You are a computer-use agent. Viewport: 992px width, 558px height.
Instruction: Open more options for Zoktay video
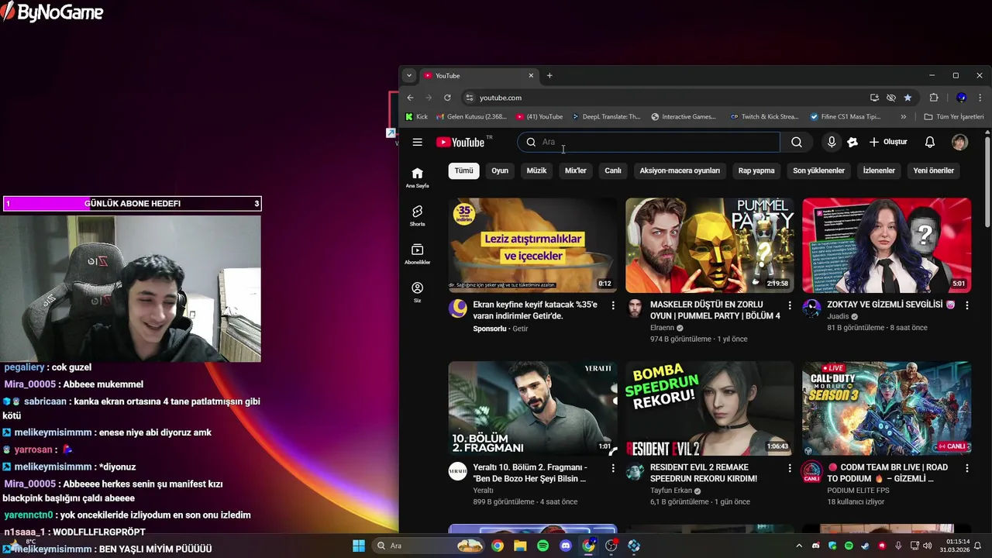(966, 305)
